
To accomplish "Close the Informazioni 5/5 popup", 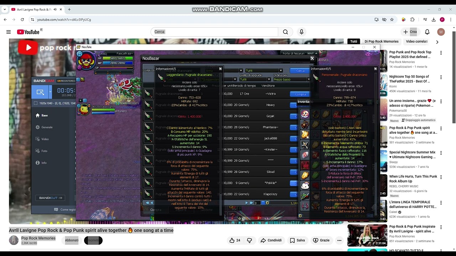I will click(375, 69).
